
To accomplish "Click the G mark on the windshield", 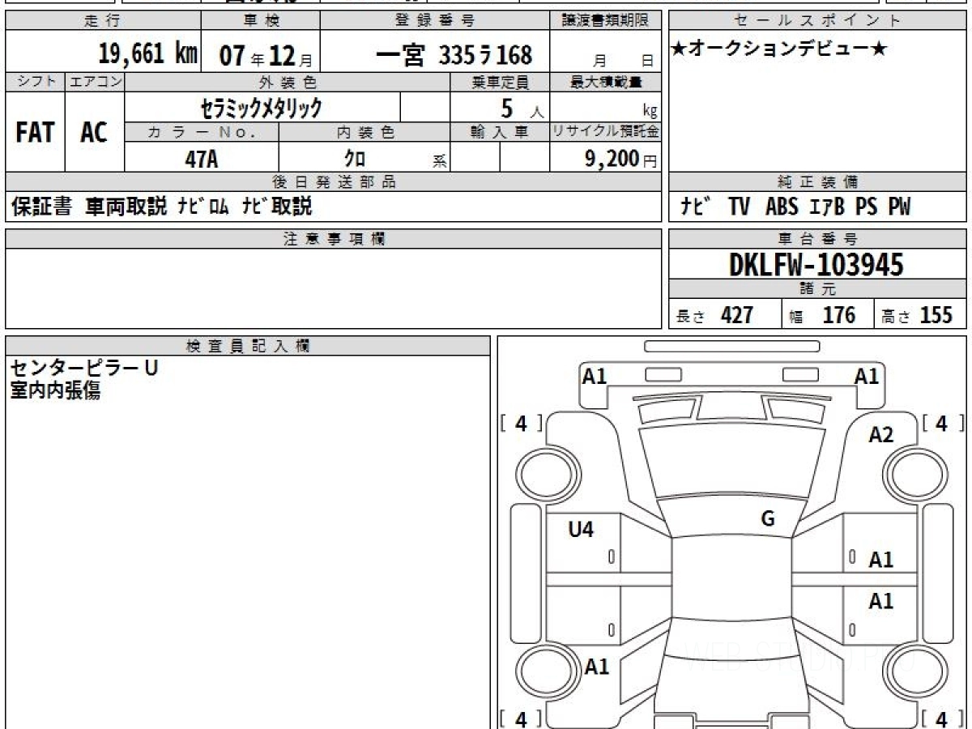I will tap(768, 519).
